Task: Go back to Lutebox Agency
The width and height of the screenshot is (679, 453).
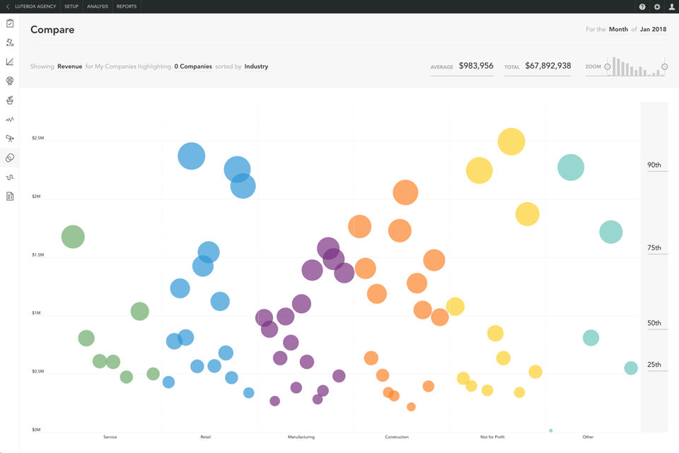Action: pos(31,6)
